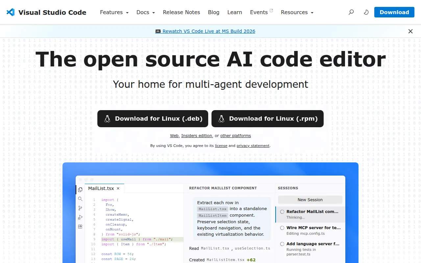Select the Refactor MailList com... session
Image resolution: width=421 pixels, height=263 pixels.
point(310,214)
